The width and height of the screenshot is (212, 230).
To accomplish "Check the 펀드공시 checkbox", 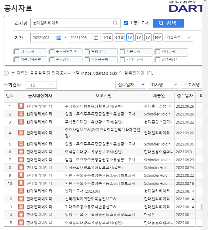I will click(52, 60).
